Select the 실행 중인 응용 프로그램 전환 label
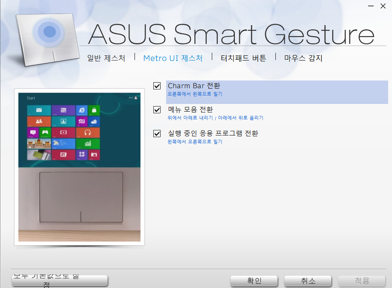This screenshot has height=288, width=392. (213, 133)
